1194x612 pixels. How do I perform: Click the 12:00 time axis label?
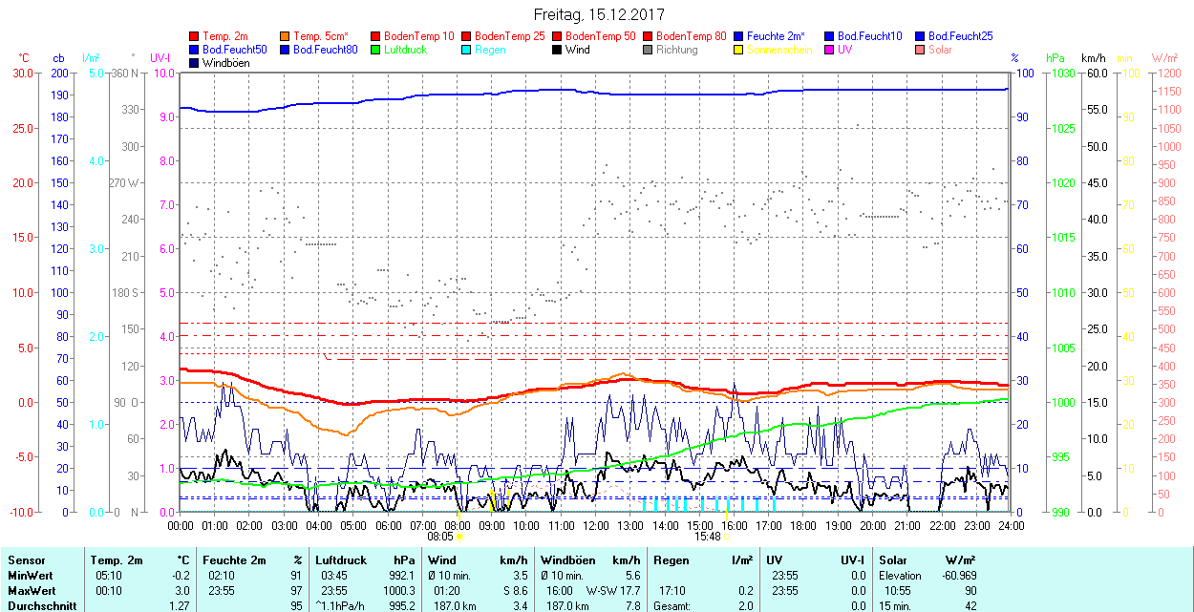(x=596, y=525)
